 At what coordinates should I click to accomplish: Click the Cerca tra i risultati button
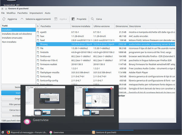pos(11,110)
